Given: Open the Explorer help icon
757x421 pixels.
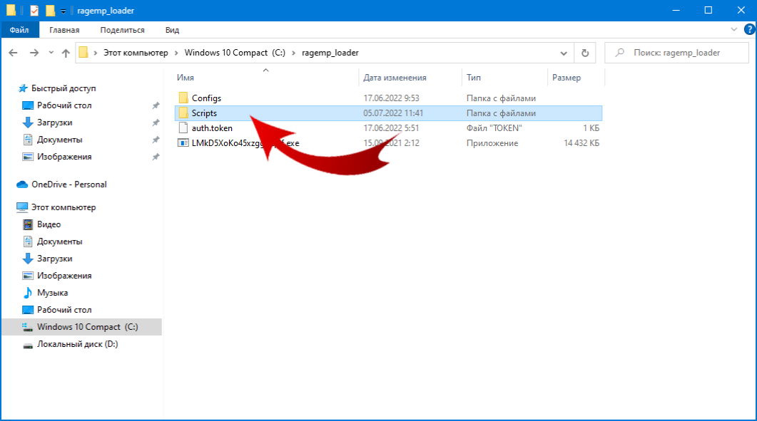Looking at the screenshot, I should click(x=749, y=29).
